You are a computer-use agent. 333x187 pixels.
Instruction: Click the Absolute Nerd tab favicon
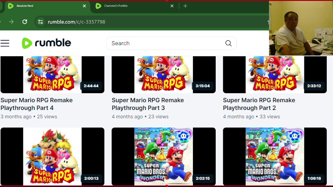pos(11,6)
